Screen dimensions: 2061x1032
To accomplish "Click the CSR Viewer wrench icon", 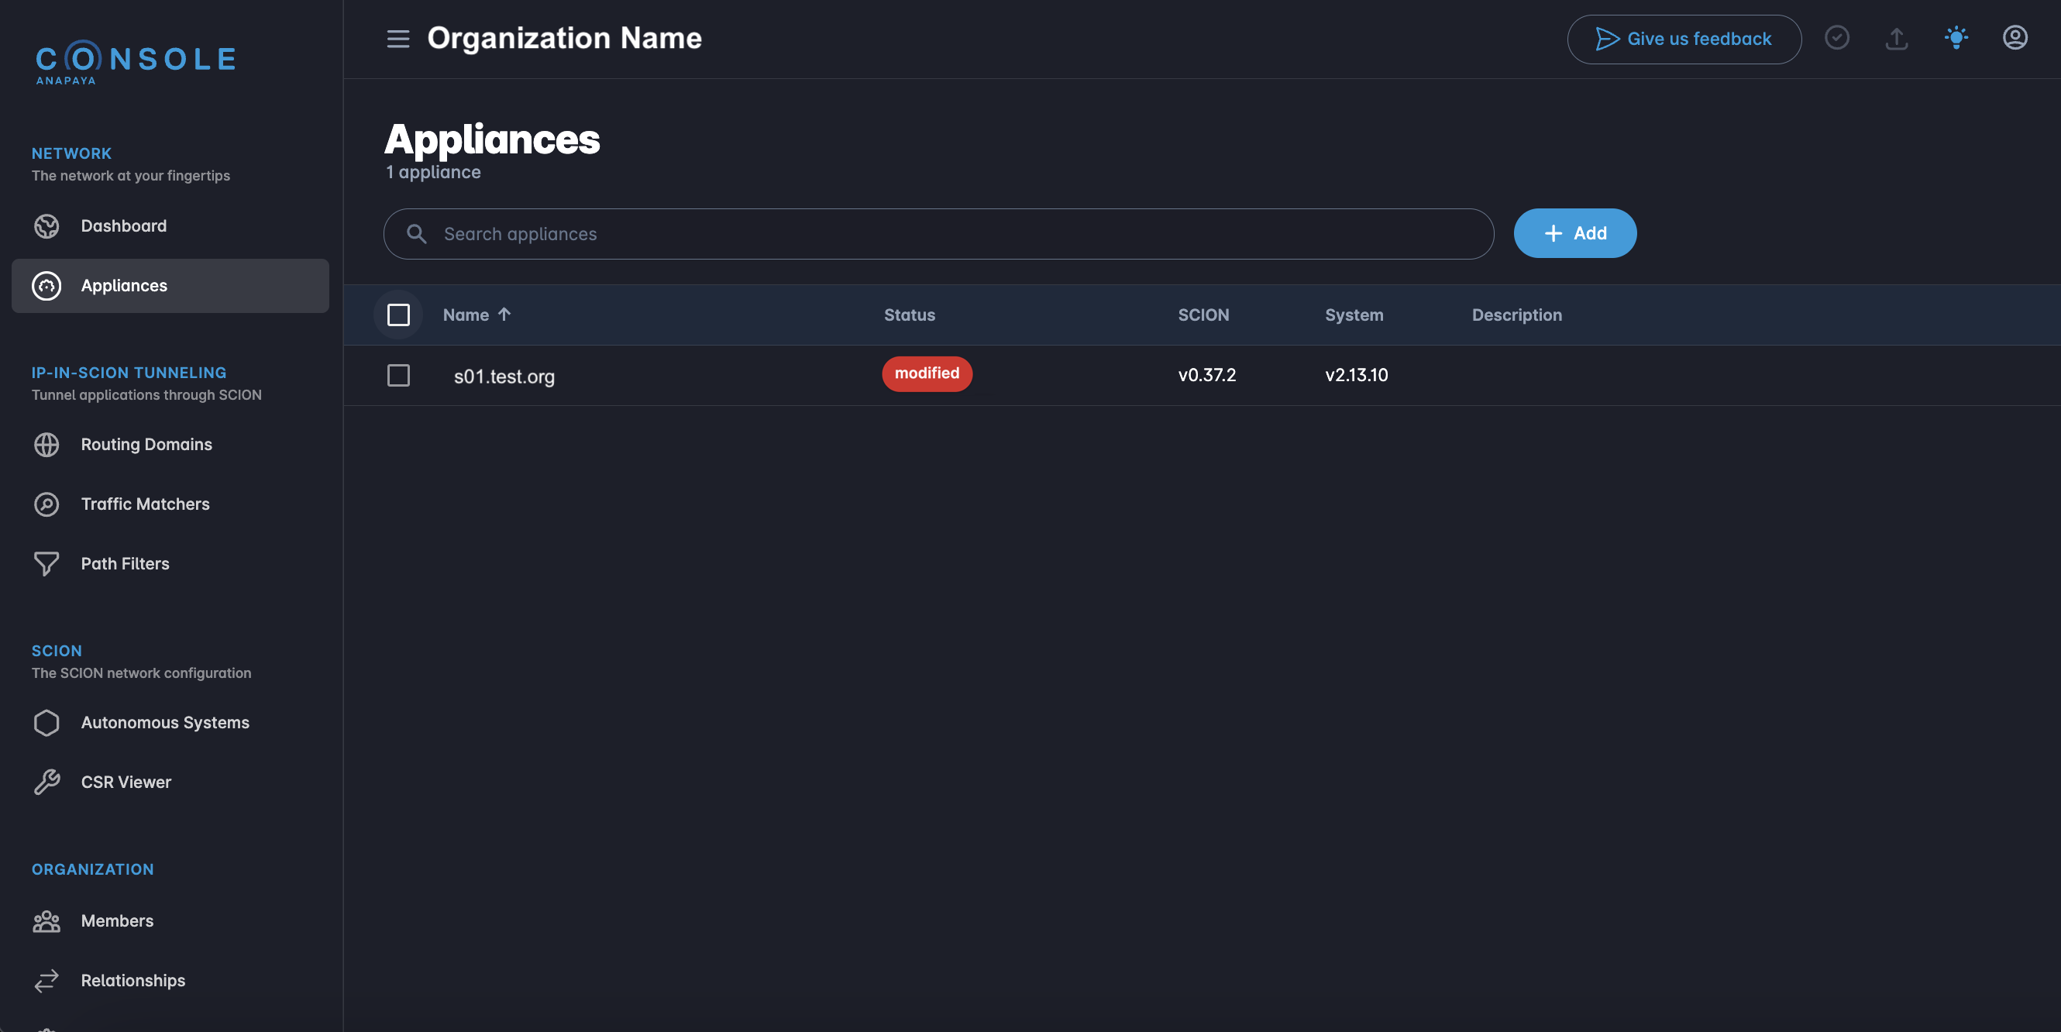I will click(46, 782).
